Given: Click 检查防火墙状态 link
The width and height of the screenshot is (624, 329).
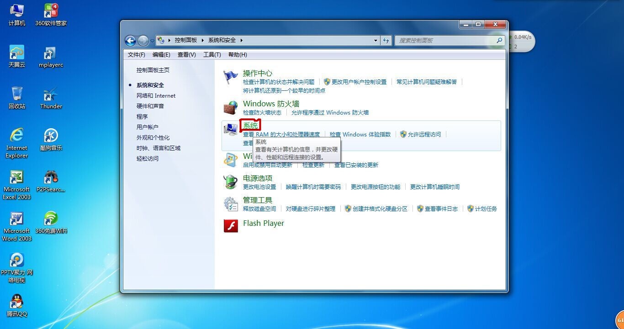Looking at the screenshot, I should [x=262, y=113].
